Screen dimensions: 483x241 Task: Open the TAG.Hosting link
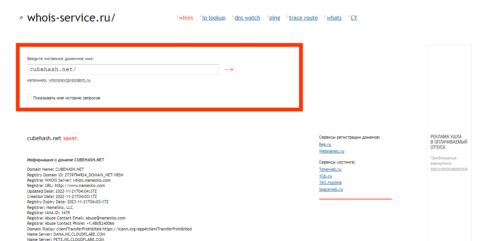330,183
